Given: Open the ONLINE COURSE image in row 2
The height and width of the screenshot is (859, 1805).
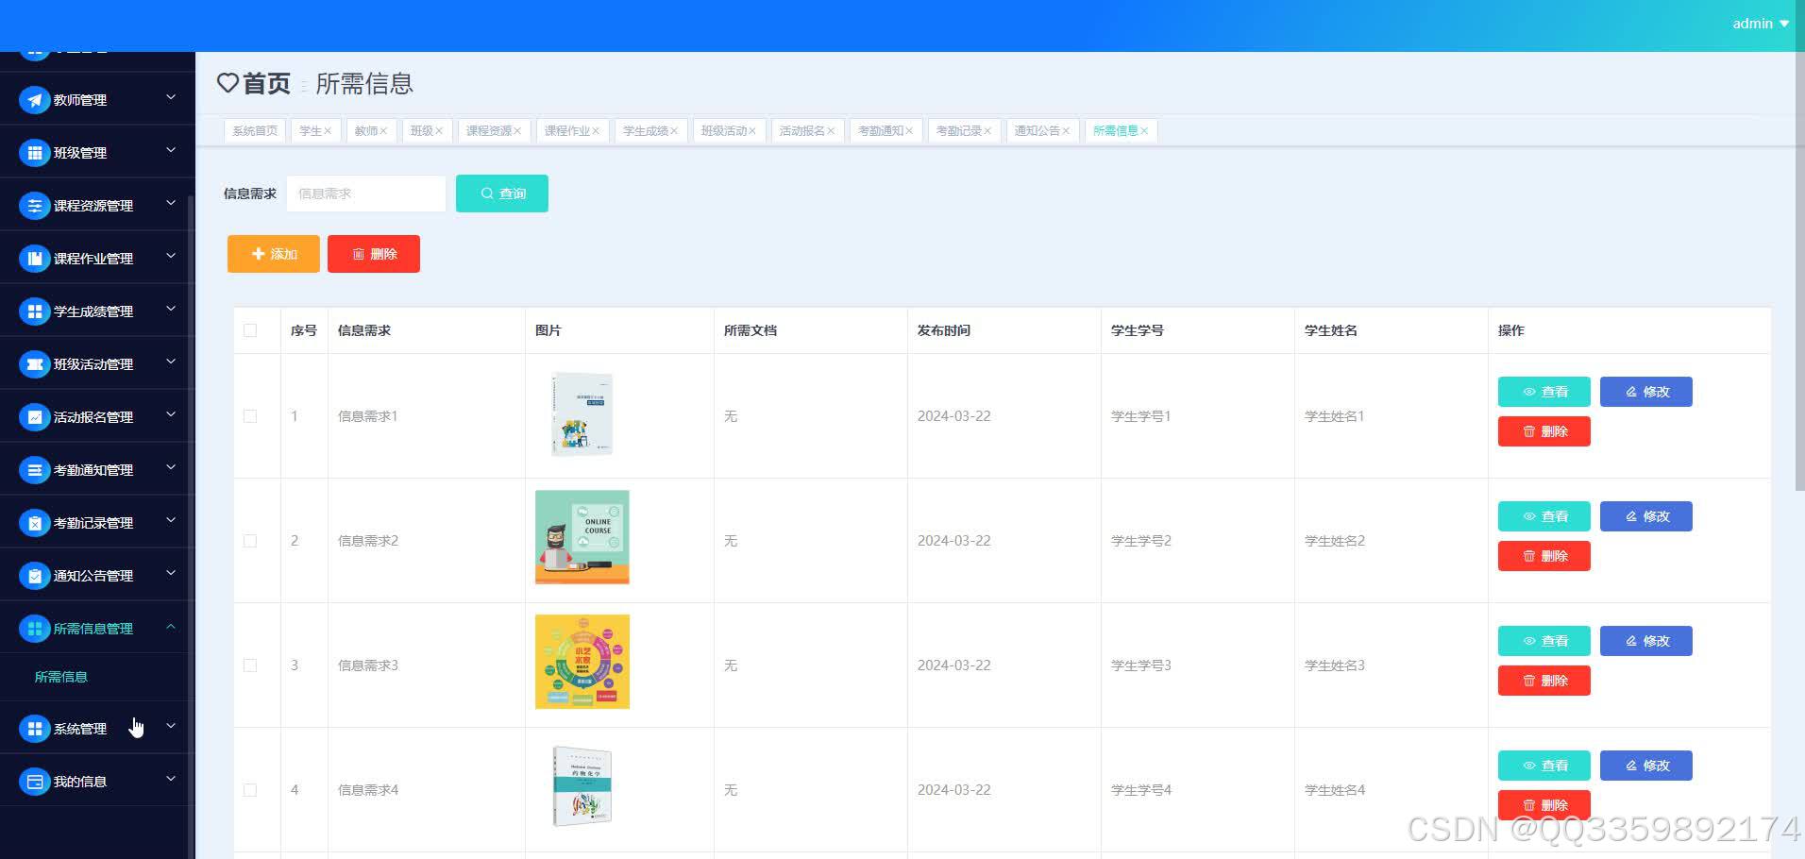Looking at the screenshot, I should (582, 537).
